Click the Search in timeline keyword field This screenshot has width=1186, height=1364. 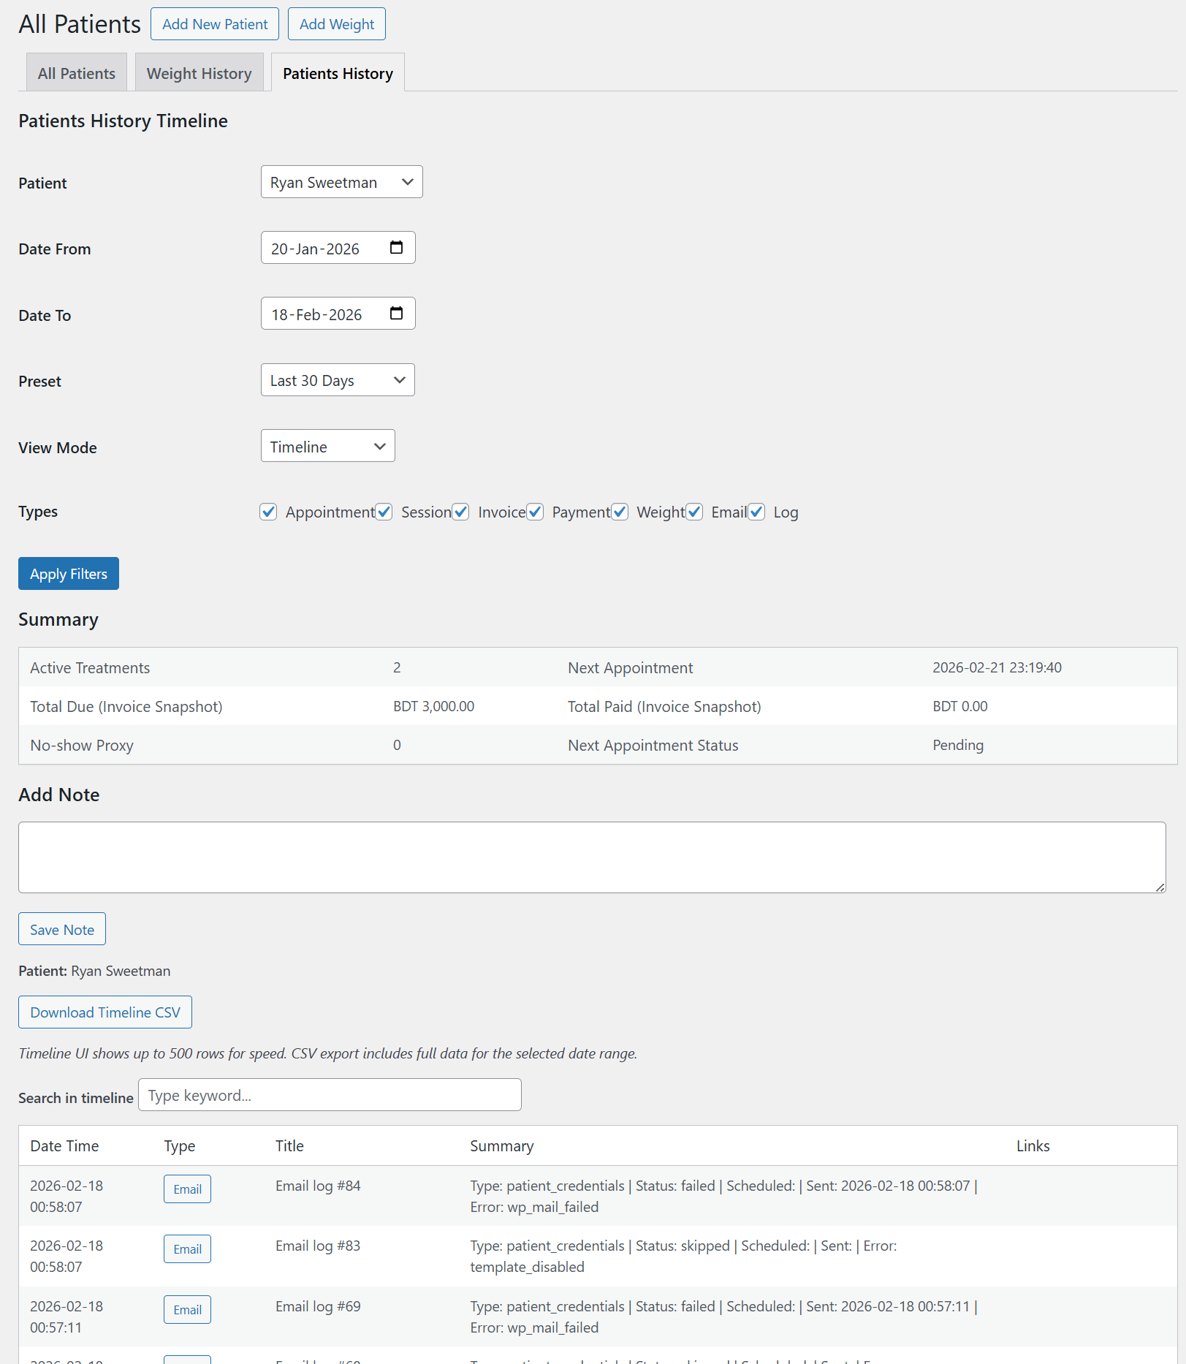click(x=329, y=1094)
